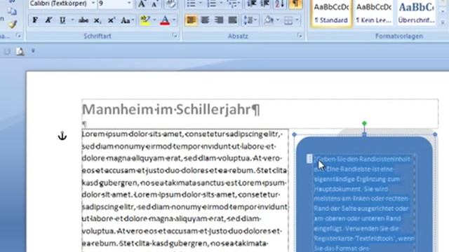
Task: Click the font size field showing 9
Action: (112, 3)
